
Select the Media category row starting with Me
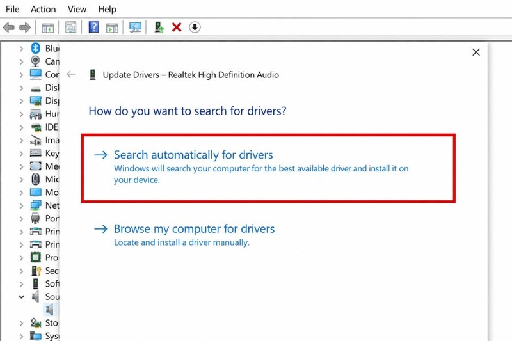pyautogui.click(x=38, y=166)
